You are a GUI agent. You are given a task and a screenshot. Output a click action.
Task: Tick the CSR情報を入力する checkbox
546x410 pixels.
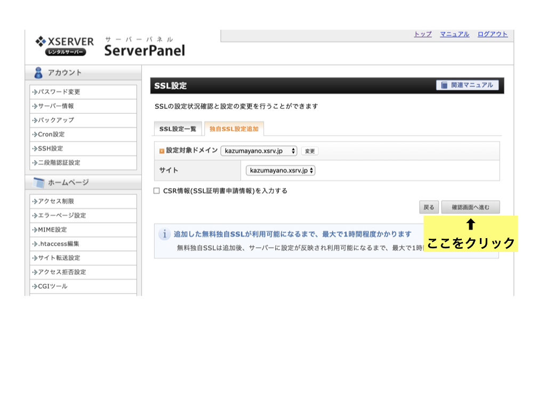coord(157,191)
